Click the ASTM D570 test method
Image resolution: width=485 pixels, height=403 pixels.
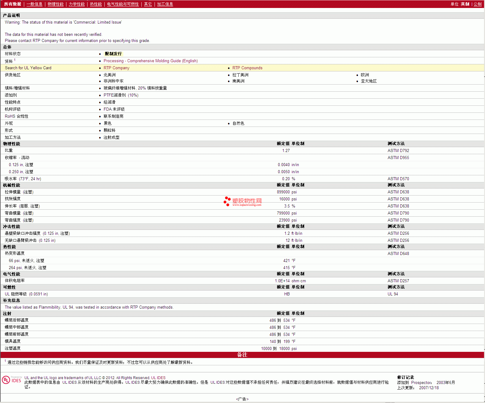[398, 179]
